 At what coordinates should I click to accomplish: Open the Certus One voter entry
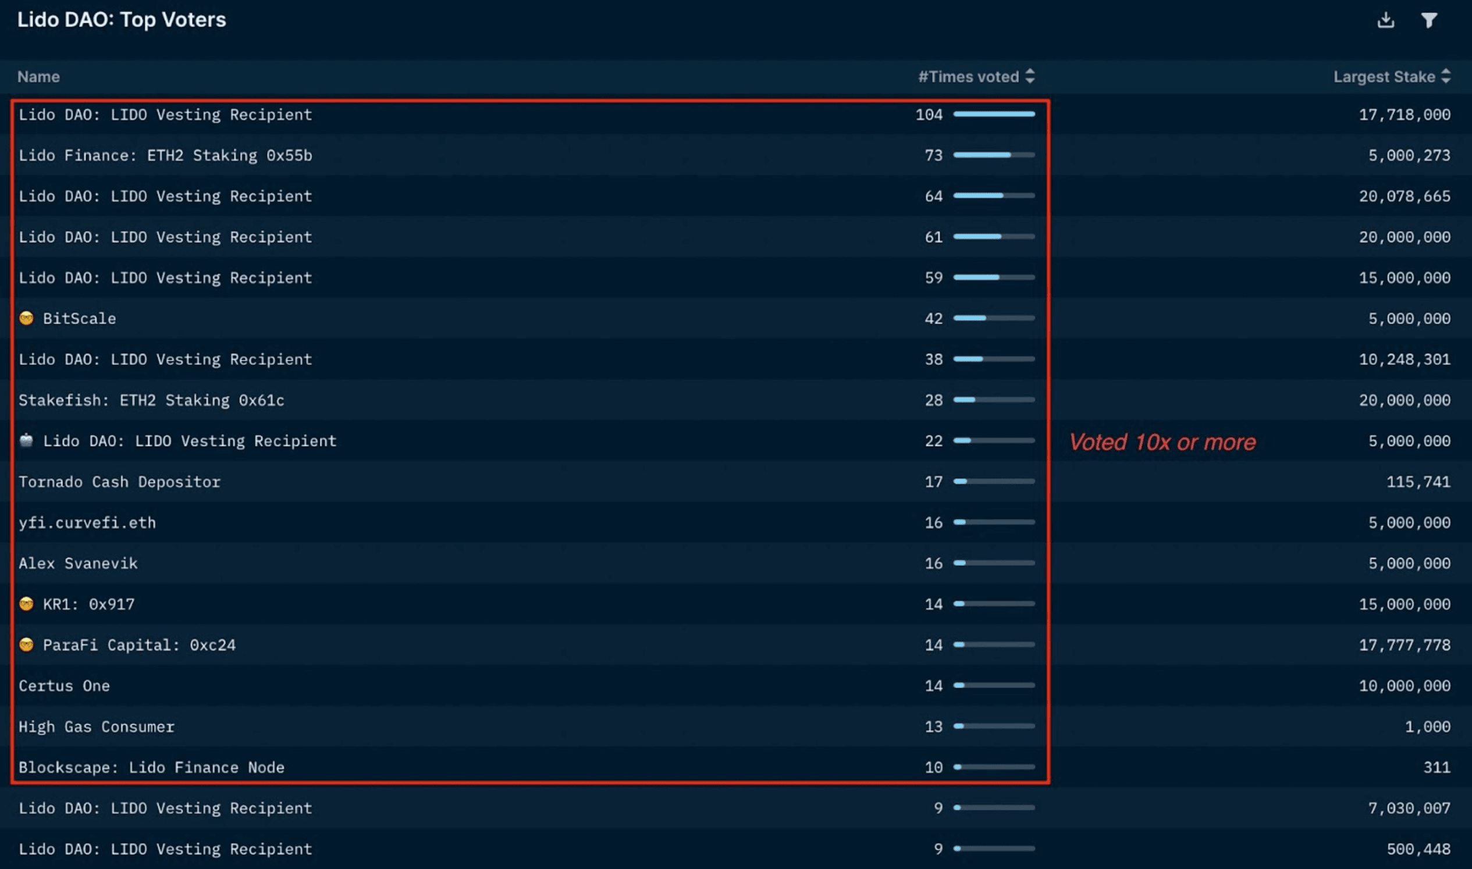tap(65, 686)
